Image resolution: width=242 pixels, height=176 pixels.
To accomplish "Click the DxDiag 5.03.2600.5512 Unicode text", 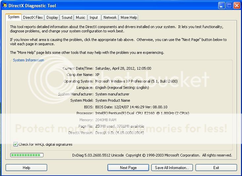I will [x=98, y=155].
